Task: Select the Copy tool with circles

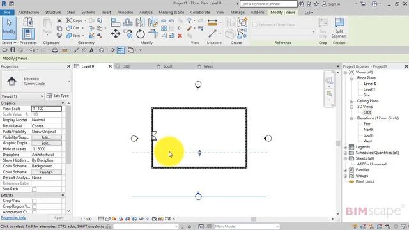Action: tap(128, 34)
